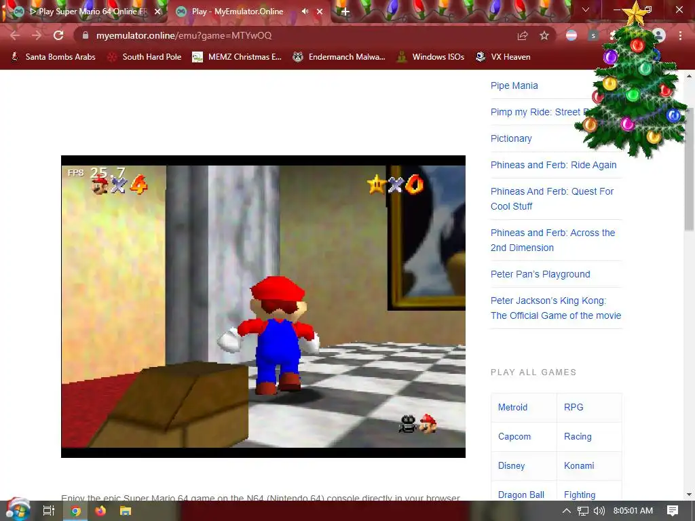The image size is (695, 521).
Task: Reload the page with the refresh icon
Action: coord(58,35)
